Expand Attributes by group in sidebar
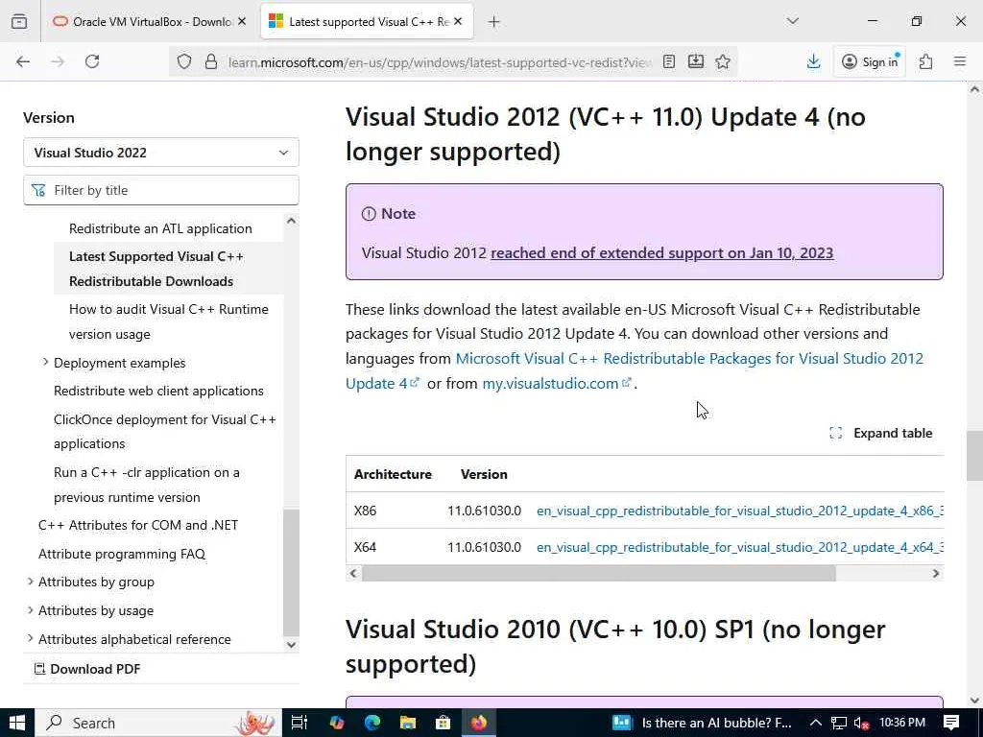 [30, 582]
